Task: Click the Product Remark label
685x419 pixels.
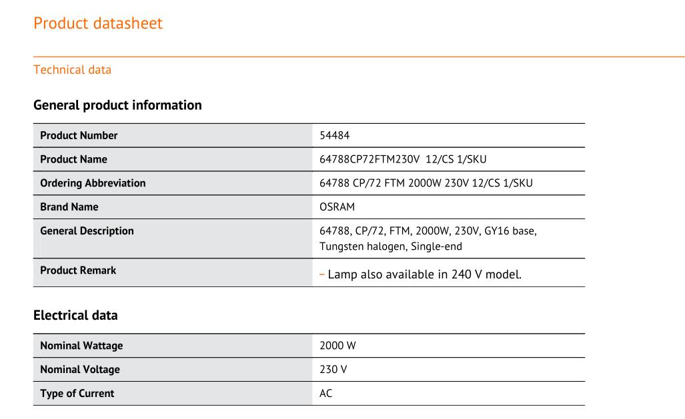Action: click(78, 270)
